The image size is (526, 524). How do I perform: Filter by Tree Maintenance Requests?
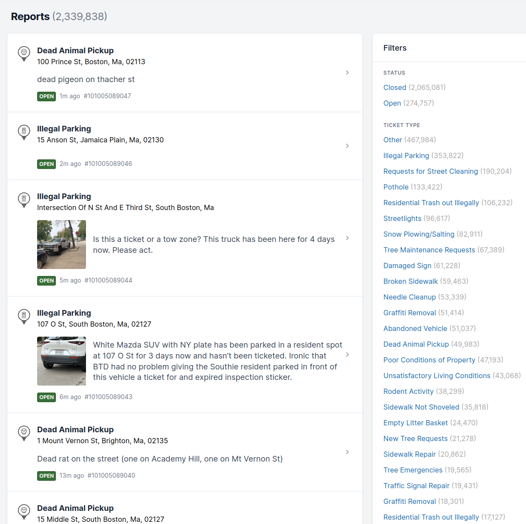tap(429, 250)
